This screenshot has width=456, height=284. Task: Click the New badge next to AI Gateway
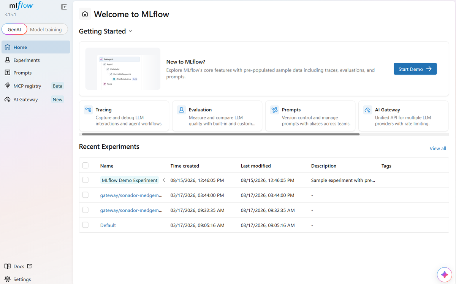(x=57, y=100)
